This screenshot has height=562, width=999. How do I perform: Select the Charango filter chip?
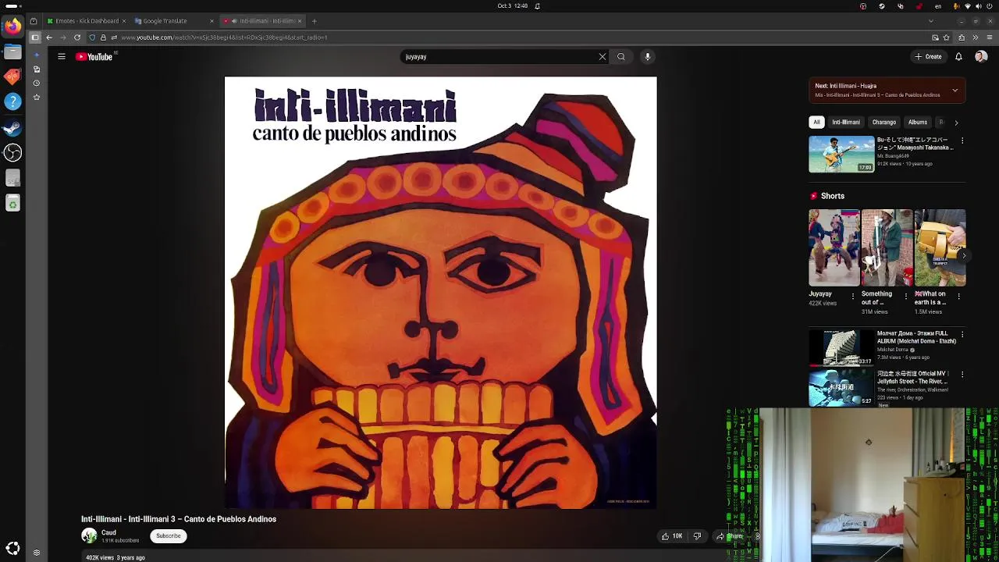(x=883, y=122)
